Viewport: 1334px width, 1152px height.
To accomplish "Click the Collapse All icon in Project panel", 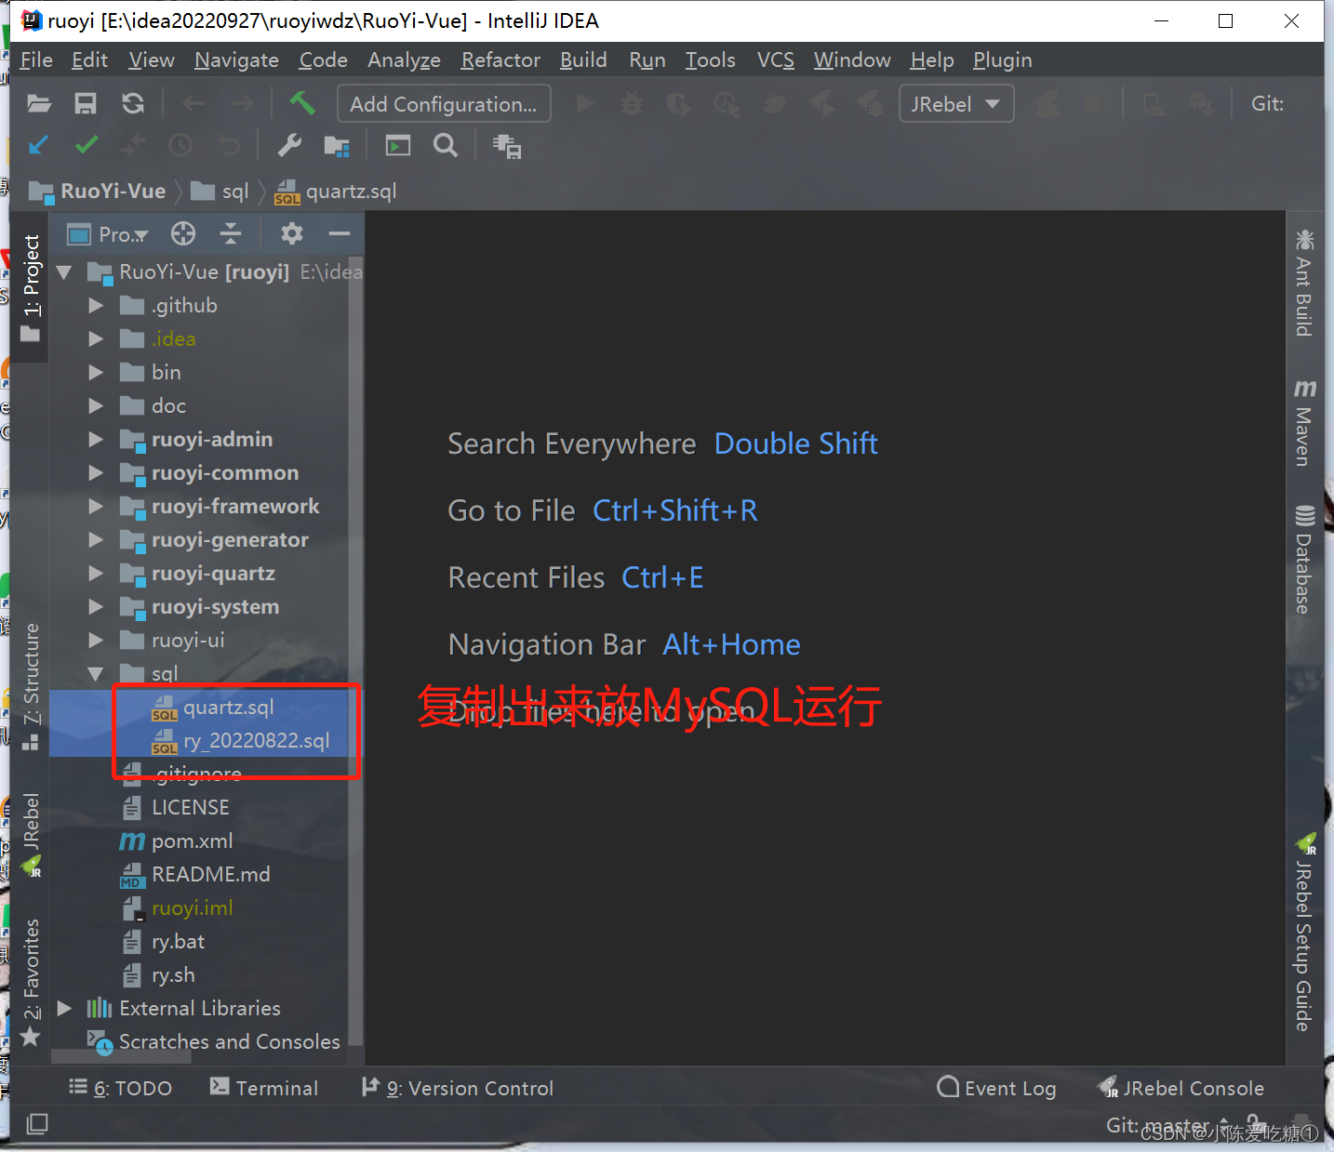I will pyautogui.click(x=231, y=233).
